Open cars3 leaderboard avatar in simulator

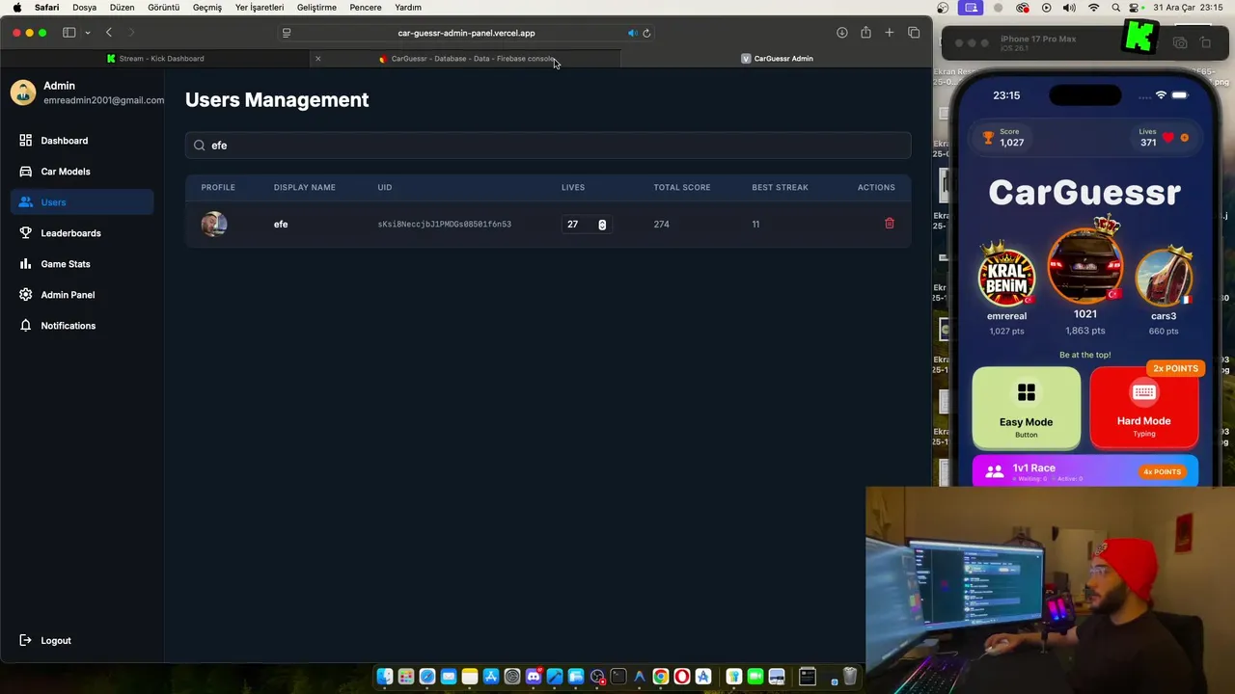tap(1164, 276)
